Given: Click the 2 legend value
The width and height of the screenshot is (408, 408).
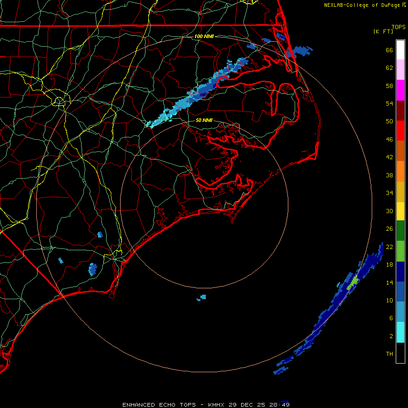Looking at the screenshot, I should click(x=391, y=336).
